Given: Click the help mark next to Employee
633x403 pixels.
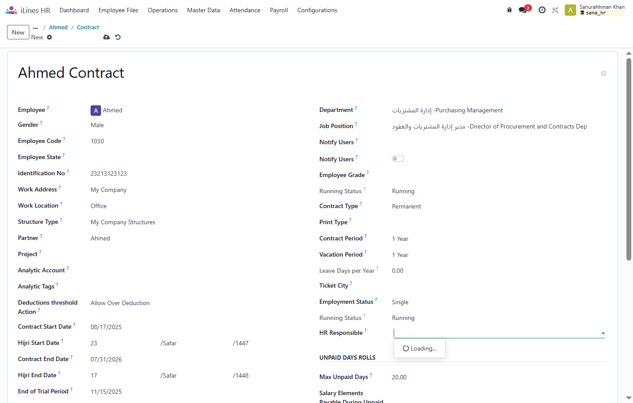Looking at the screenshot, I should 48,108.
